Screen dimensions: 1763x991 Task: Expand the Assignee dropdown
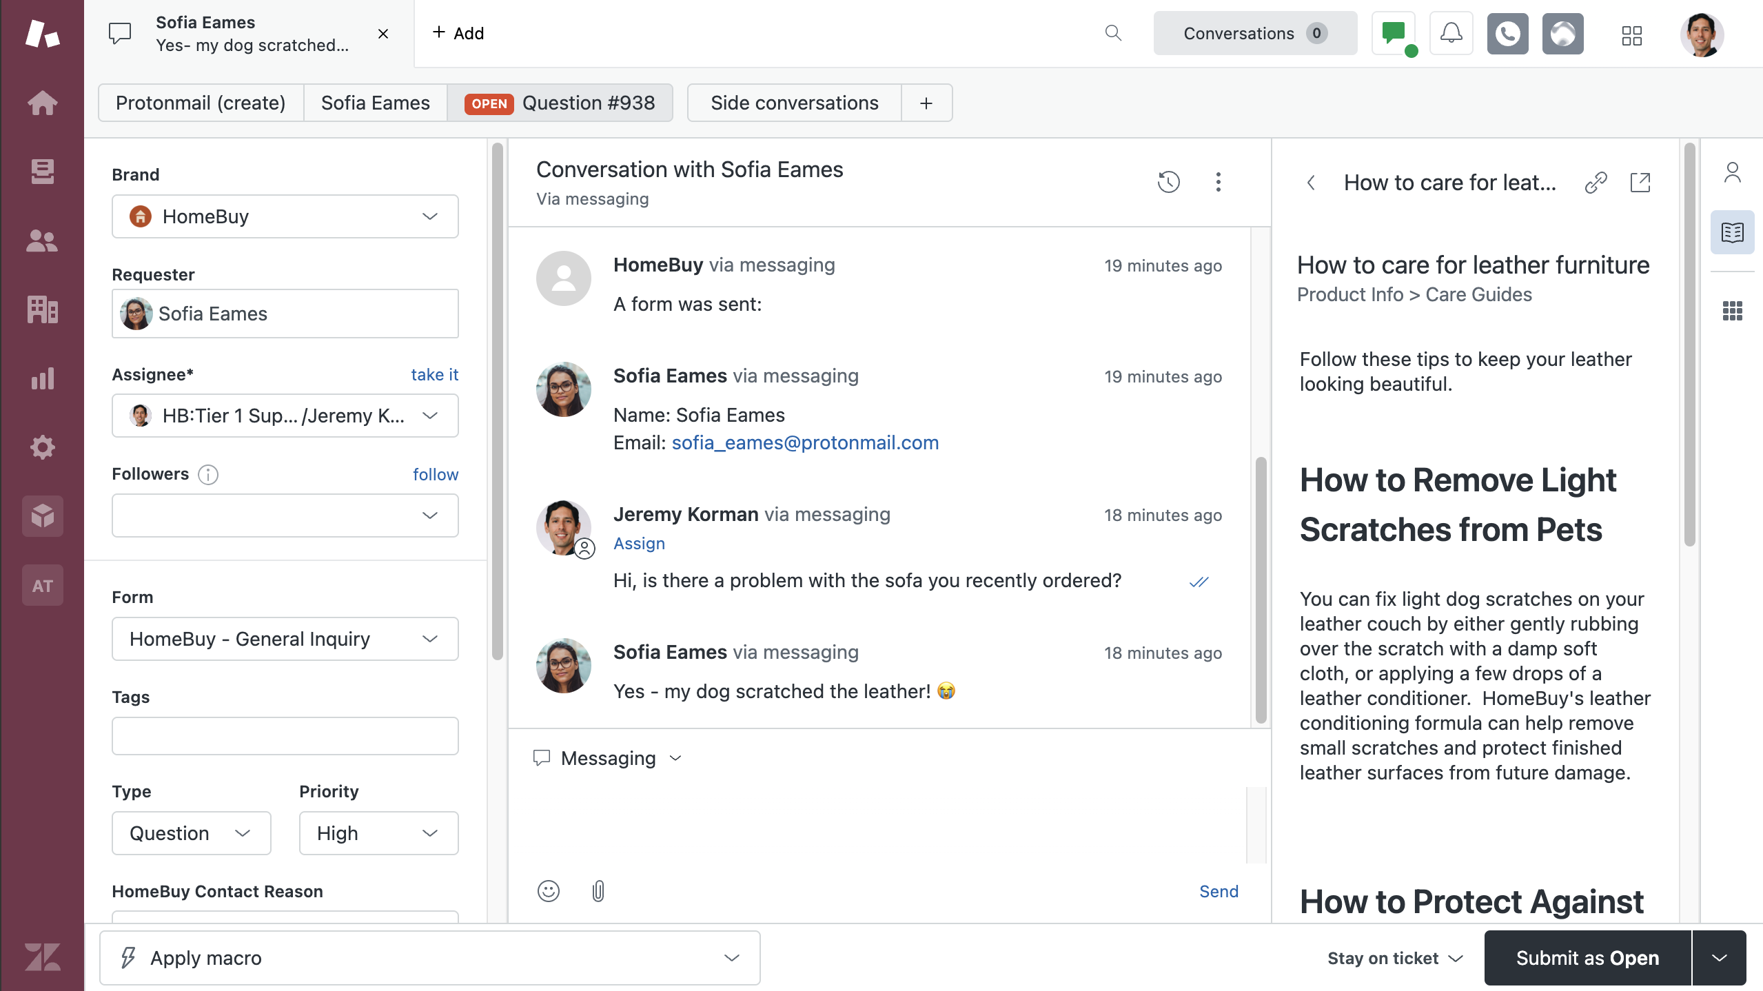pyautogui.click(x=285, y=416)
